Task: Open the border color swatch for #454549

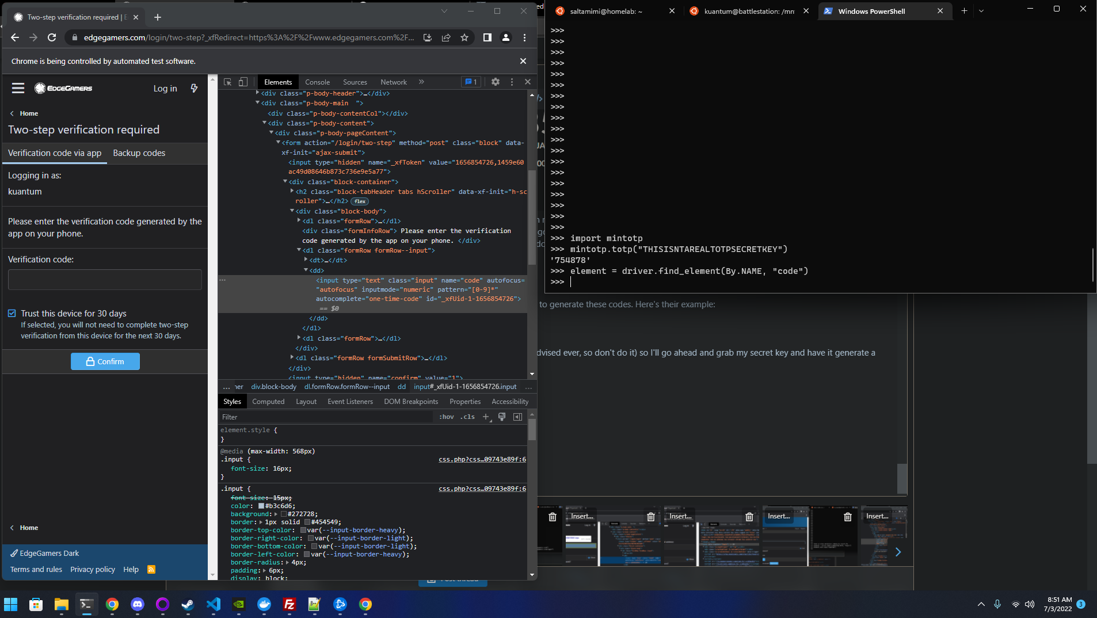Action: pyautogui.click(x=307, y=522)
